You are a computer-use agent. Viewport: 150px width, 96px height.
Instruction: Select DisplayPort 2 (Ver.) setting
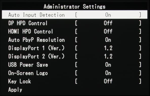(36, 56)
